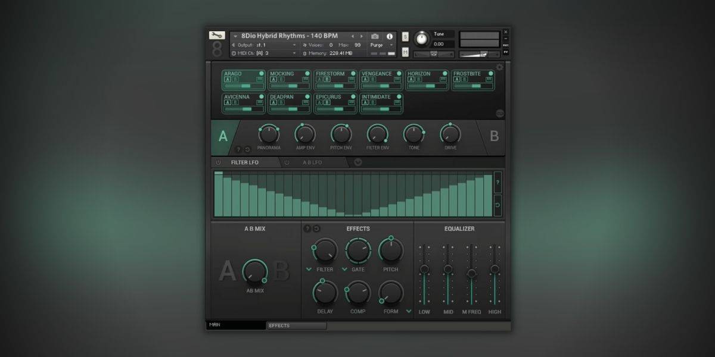Open the Purge dropdown menu
715x357 pixels.
point(381,45)
